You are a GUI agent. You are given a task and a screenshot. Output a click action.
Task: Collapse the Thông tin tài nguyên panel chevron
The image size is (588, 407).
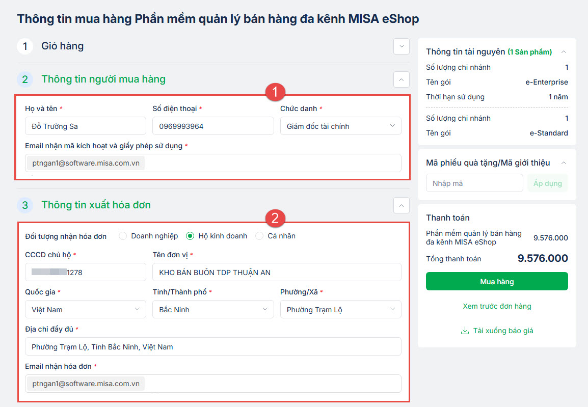click(564, 52)
